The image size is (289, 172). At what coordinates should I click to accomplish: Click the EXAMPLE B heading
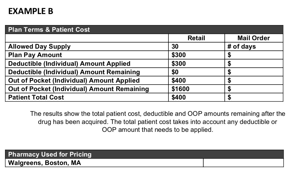pyautogui.click(x=31, y=11)
